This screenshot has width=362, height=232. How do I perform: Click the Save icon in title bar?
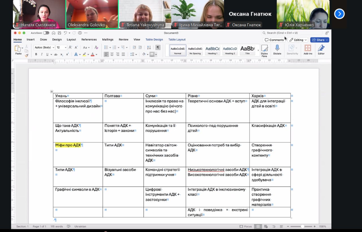click(x=59, y=33)
